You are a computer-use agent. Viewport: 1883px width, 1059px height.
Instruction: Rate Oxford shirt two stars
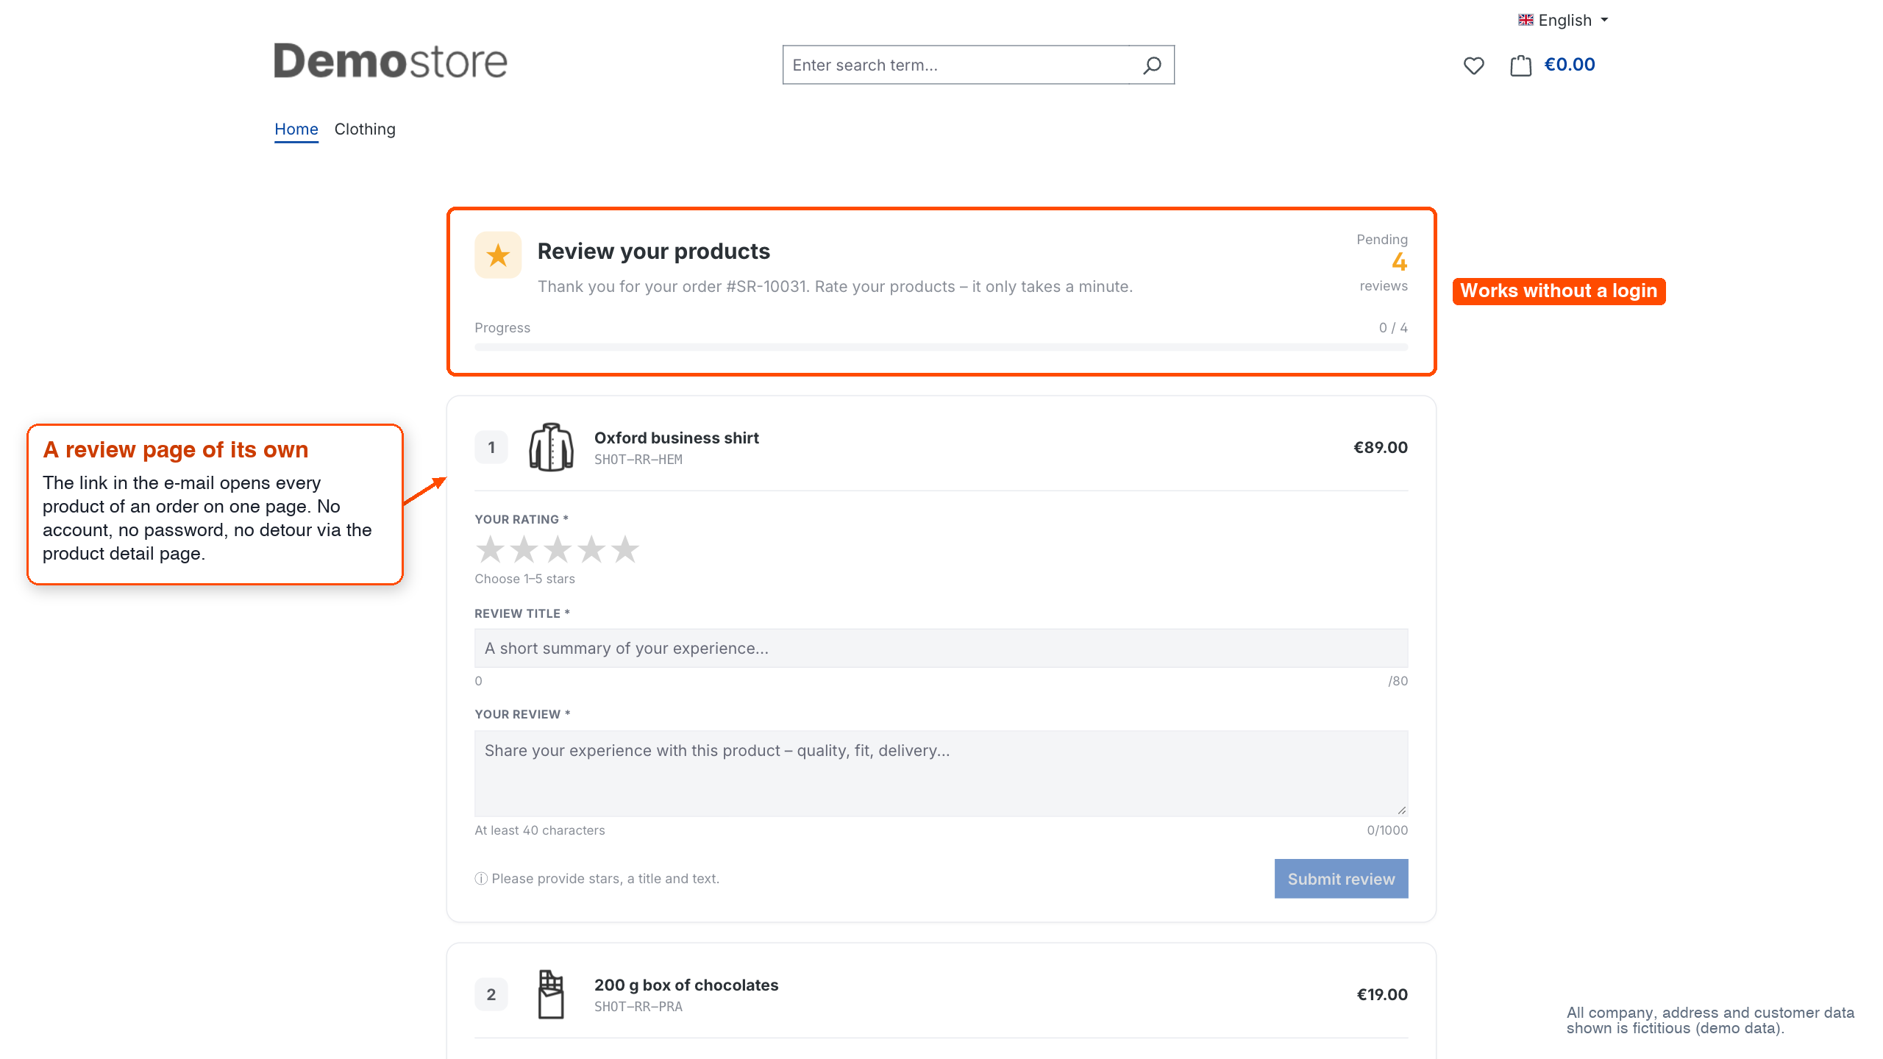(524, 549)
